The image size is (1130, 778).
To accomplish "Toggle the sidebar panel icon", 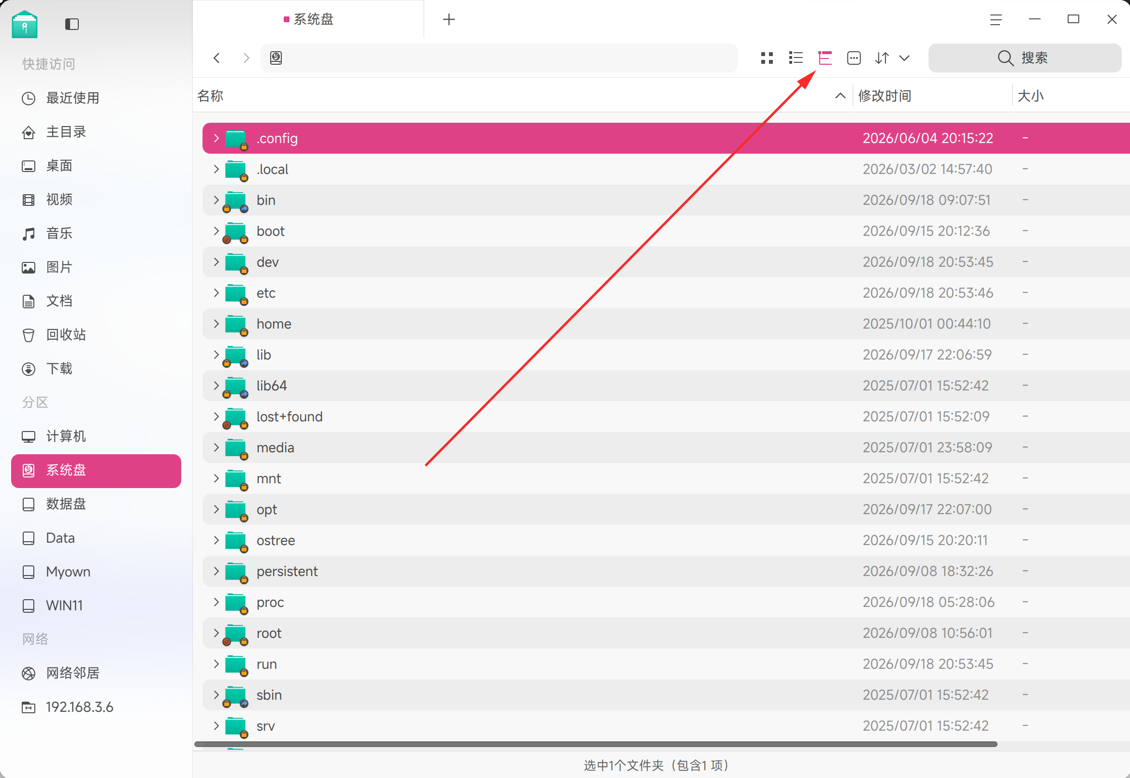I will (x=72, y=24).
